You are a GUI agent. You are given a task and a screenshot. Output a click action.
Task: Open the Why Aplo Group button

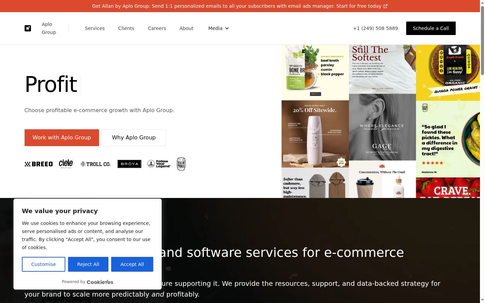[x=134, y=138]
